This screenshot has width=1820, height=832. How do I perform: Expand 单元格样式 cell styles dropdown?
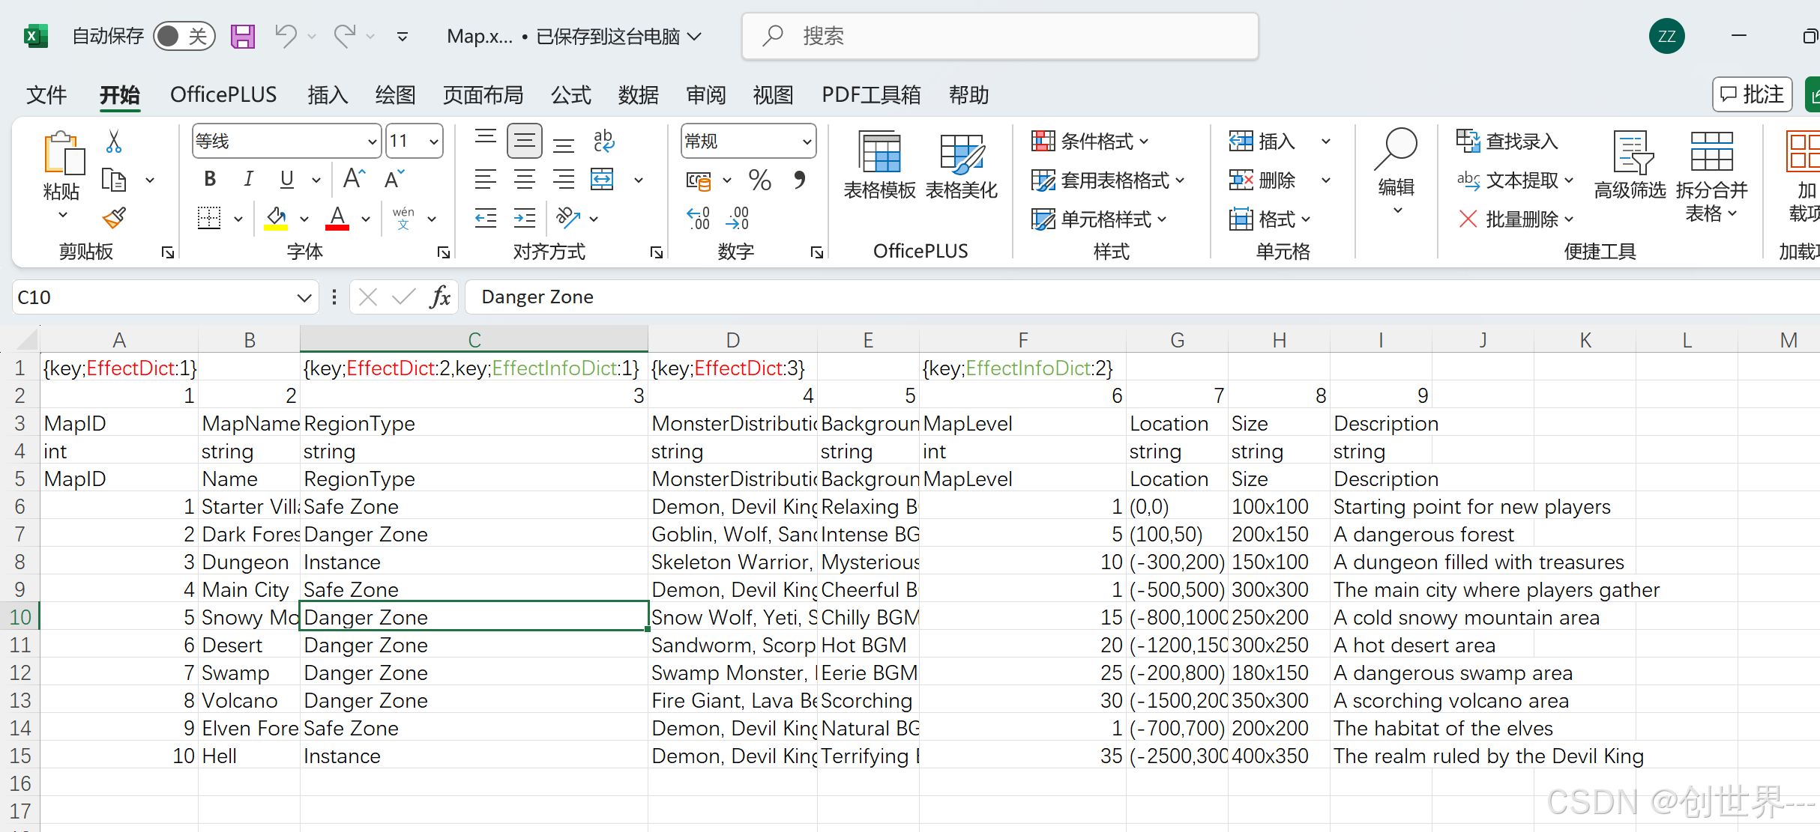coord(1099,219)
